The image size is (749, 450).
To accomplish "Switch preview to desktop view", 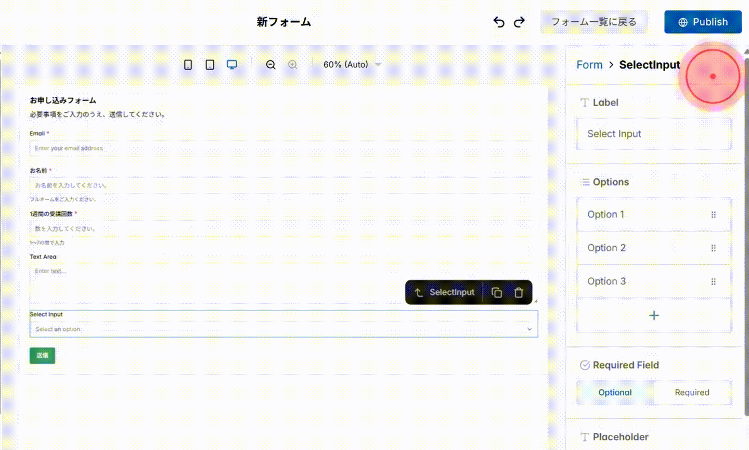I will point(231,64).
